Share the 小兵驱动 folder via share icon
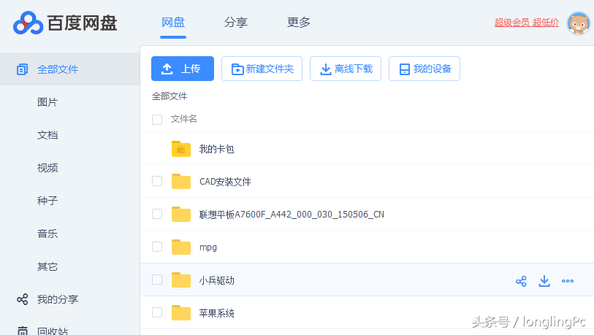Viewport: 594px width, 335px height. tap(521, 281)
